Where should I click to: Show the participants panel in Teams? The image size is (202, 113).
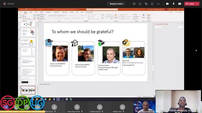pyautogui.click(x=134, y=4)
